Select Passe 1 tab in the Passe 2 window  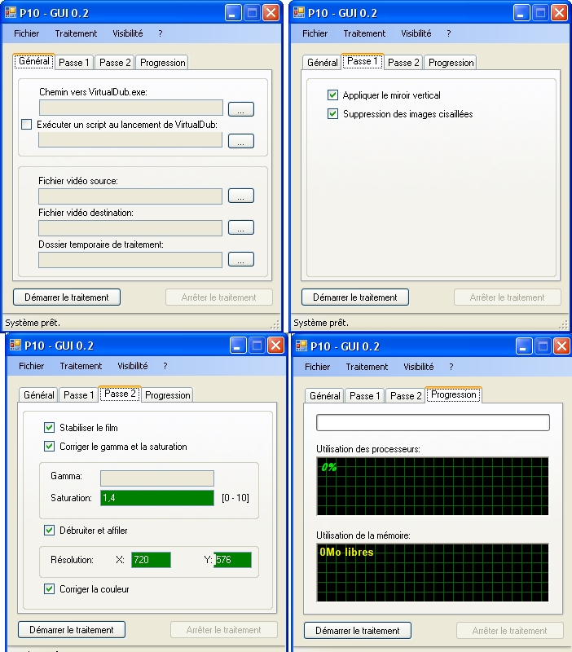click(x=78, y=395)
